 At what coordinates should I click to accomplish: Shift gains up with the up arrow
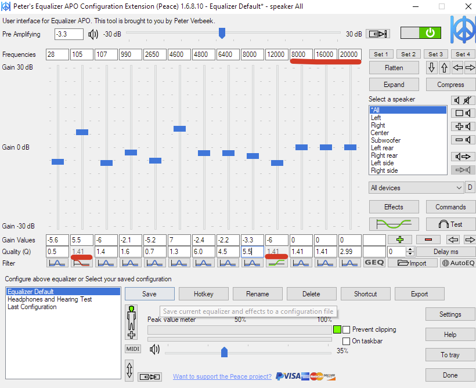(x=445, y=68)
